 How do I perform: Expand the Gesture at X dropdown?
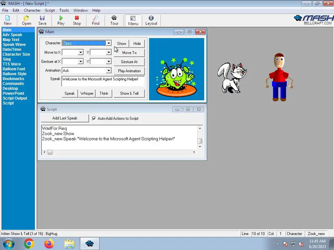(81, 62)
